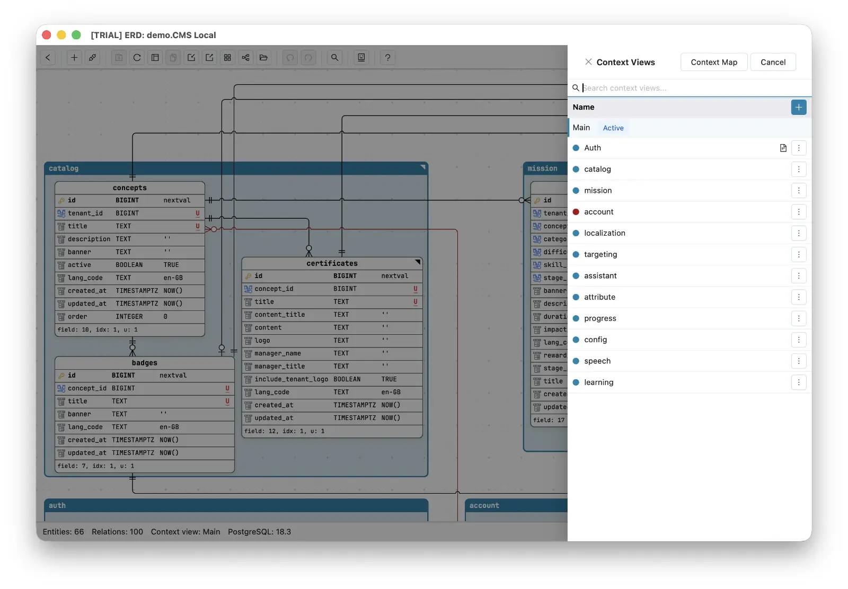Click the auth group header at the bottom

(x=236, y=505)
